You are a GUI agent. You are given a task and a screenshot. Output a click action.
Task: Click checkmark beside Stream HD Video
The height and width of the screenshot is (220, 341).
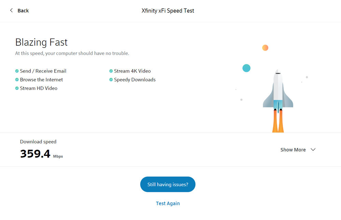[17, 88]
